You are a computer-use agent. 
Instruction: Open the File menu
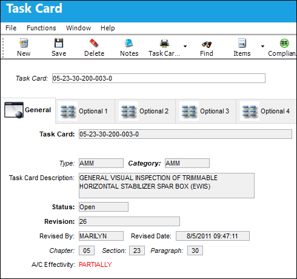coord(11,28)
